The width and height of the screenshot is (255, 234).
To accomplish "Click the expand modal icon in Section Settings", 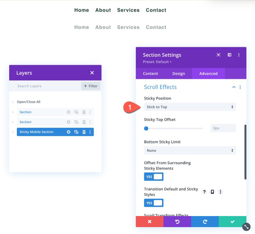I will click(x=219, y=55).
